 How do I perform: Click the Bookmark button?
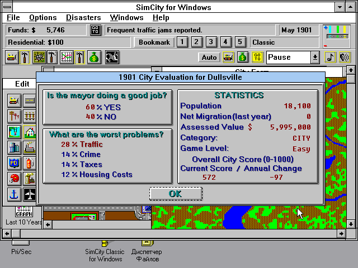154,42
